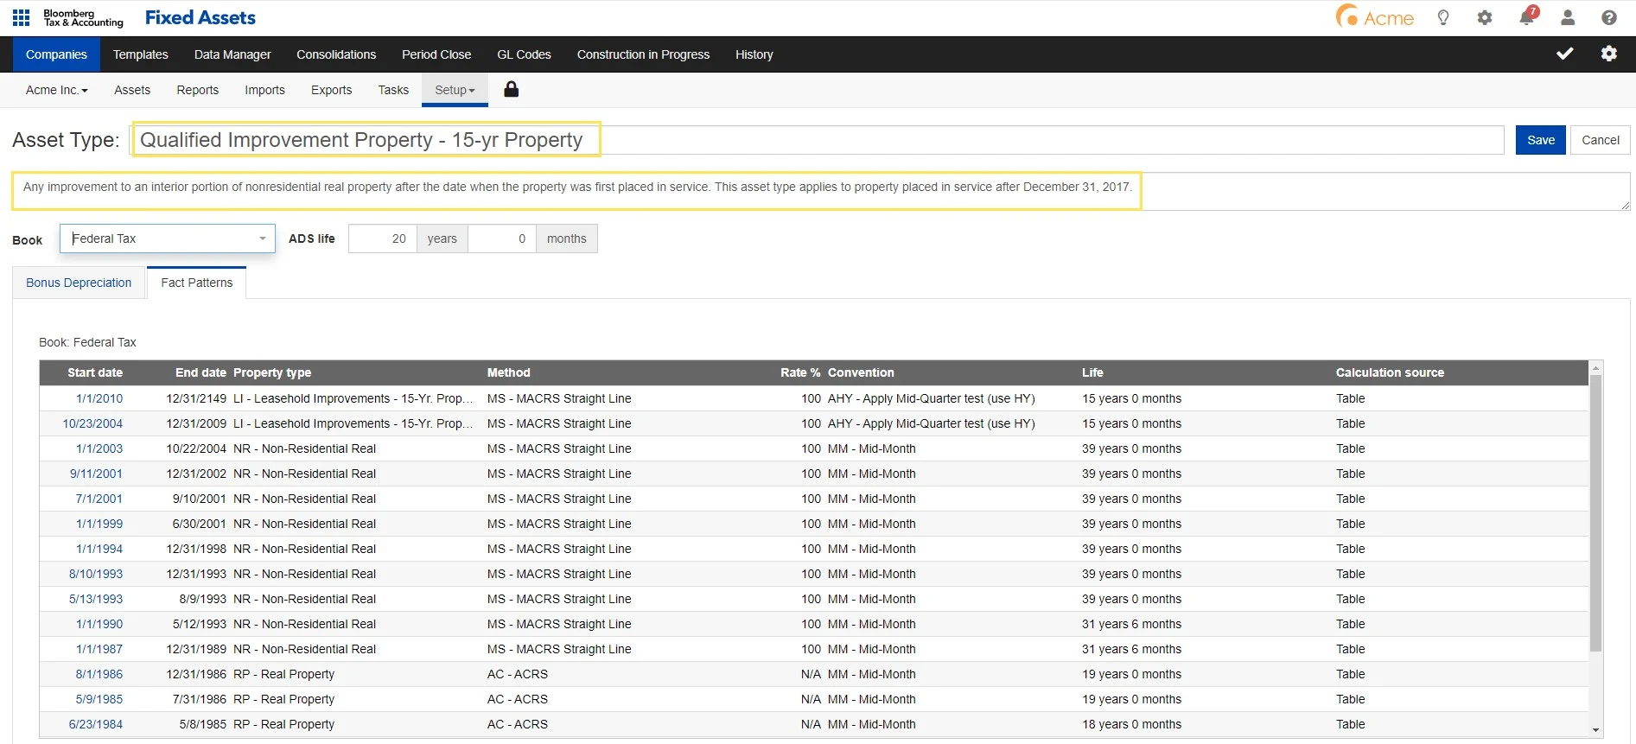The image size is (1636, 744).
Task: Select GL Codes in navigation
Action: tap(524, 54)
